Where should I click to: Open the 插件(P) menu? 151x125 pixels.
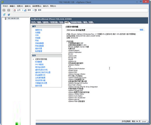46,6
